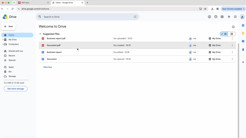246x138 pixels.
Task: Collapse the Suggested files section
Action: [x=40, y=34]
